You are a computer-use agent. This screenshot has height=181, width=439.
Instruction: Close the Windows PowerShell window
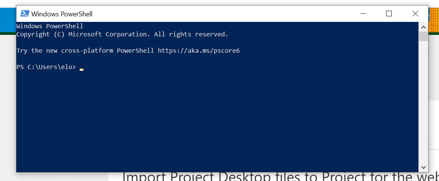[415, 13]
